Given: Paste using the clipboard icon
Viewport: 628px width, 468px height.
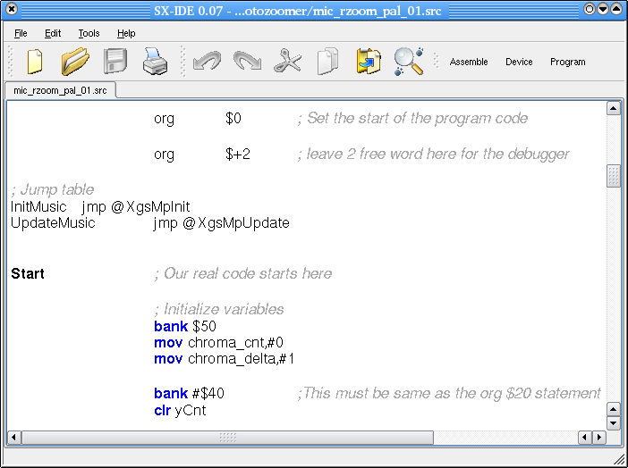Looking at the screenshot, I should pyautogui.click(x=369, y=62).
